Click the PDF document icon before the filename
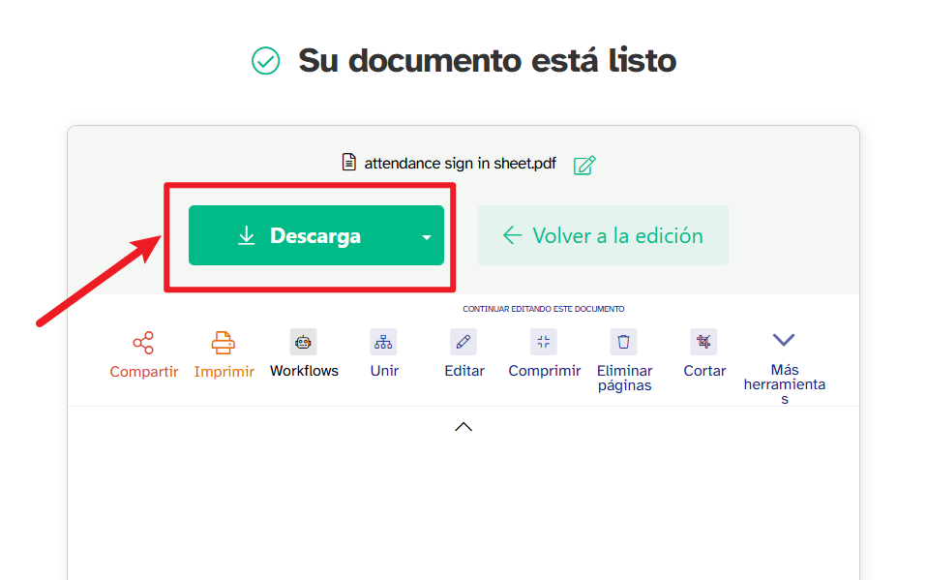Viewport: 927px width, 580px height. click(349, 163)
